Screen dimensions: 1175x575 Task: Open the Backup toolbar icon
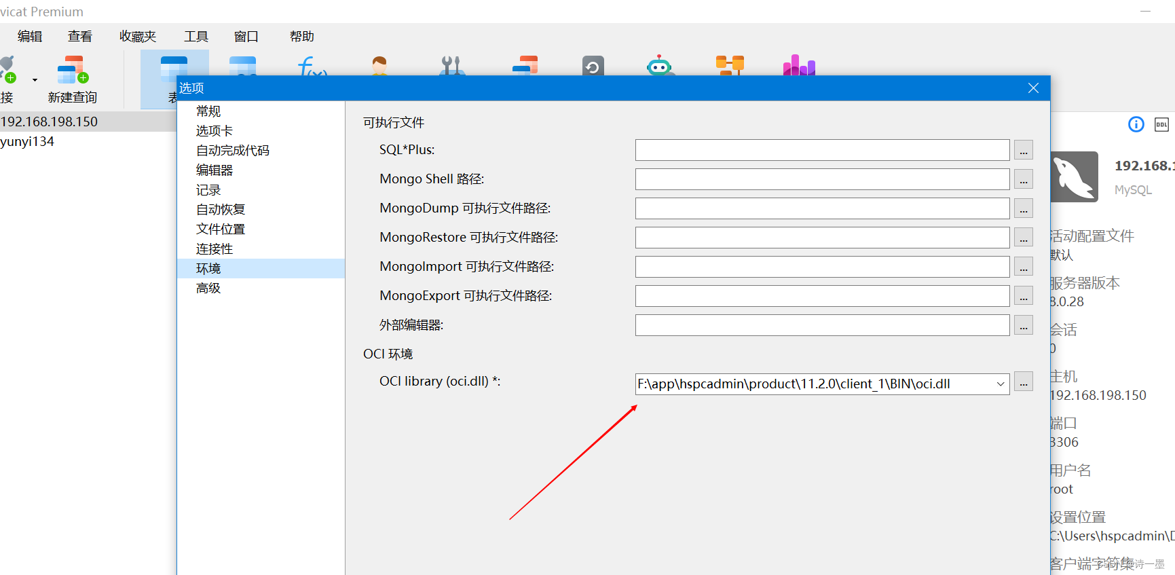(x=593, y=66)
